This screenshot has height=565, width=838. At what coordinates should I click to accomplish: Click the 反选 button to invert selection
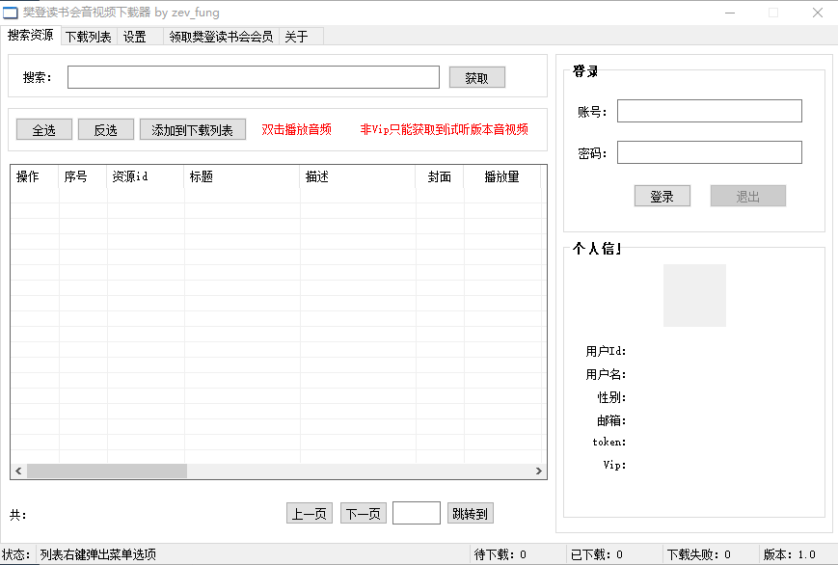105,128
